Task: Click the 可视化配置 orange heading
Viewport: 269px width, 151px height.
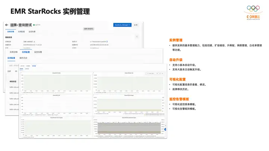Action: (x=177, y=79)
